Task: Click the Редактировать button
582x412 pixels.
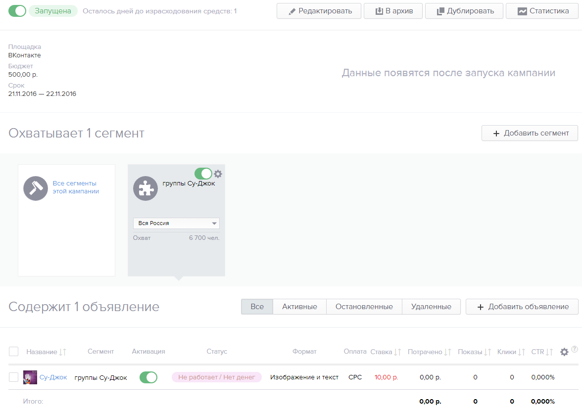Action: [x=319, y=11]
